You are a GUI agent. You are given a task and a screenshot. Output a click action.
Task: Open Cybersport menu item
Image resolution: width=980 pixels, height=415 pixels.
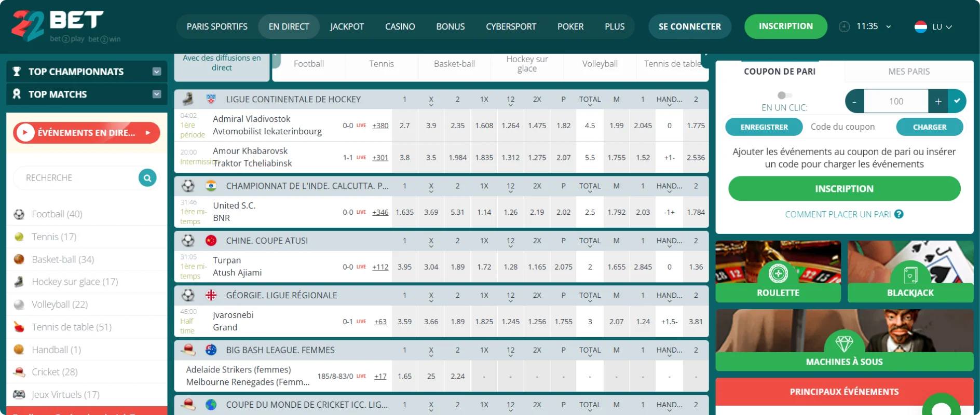(x=511, y=26)
